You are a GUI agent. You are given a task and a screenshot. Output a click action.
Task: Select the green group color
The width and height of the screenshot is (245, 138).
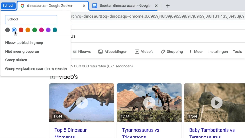click(34, 30)
